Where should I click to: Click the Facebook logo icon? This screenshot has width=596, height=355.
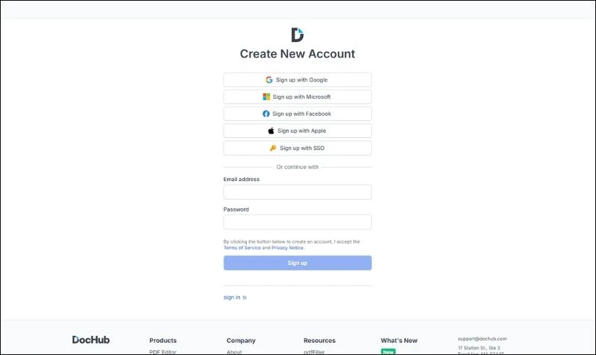coord(266,114)
